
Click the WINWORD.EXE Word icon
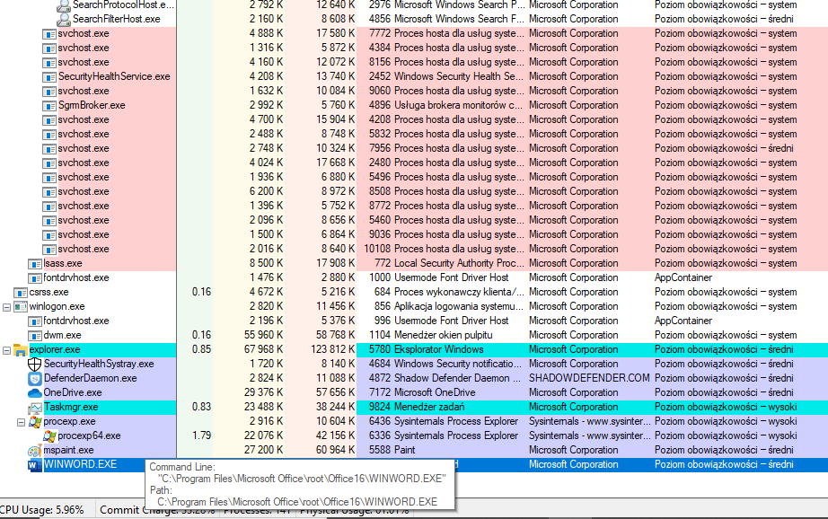pos(35,464)
